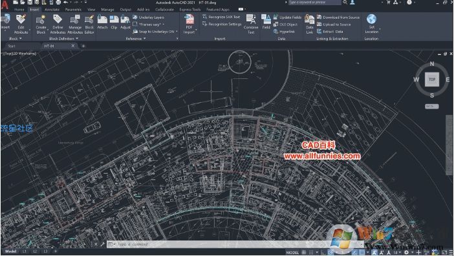Add a new layout with plus button

56,251
